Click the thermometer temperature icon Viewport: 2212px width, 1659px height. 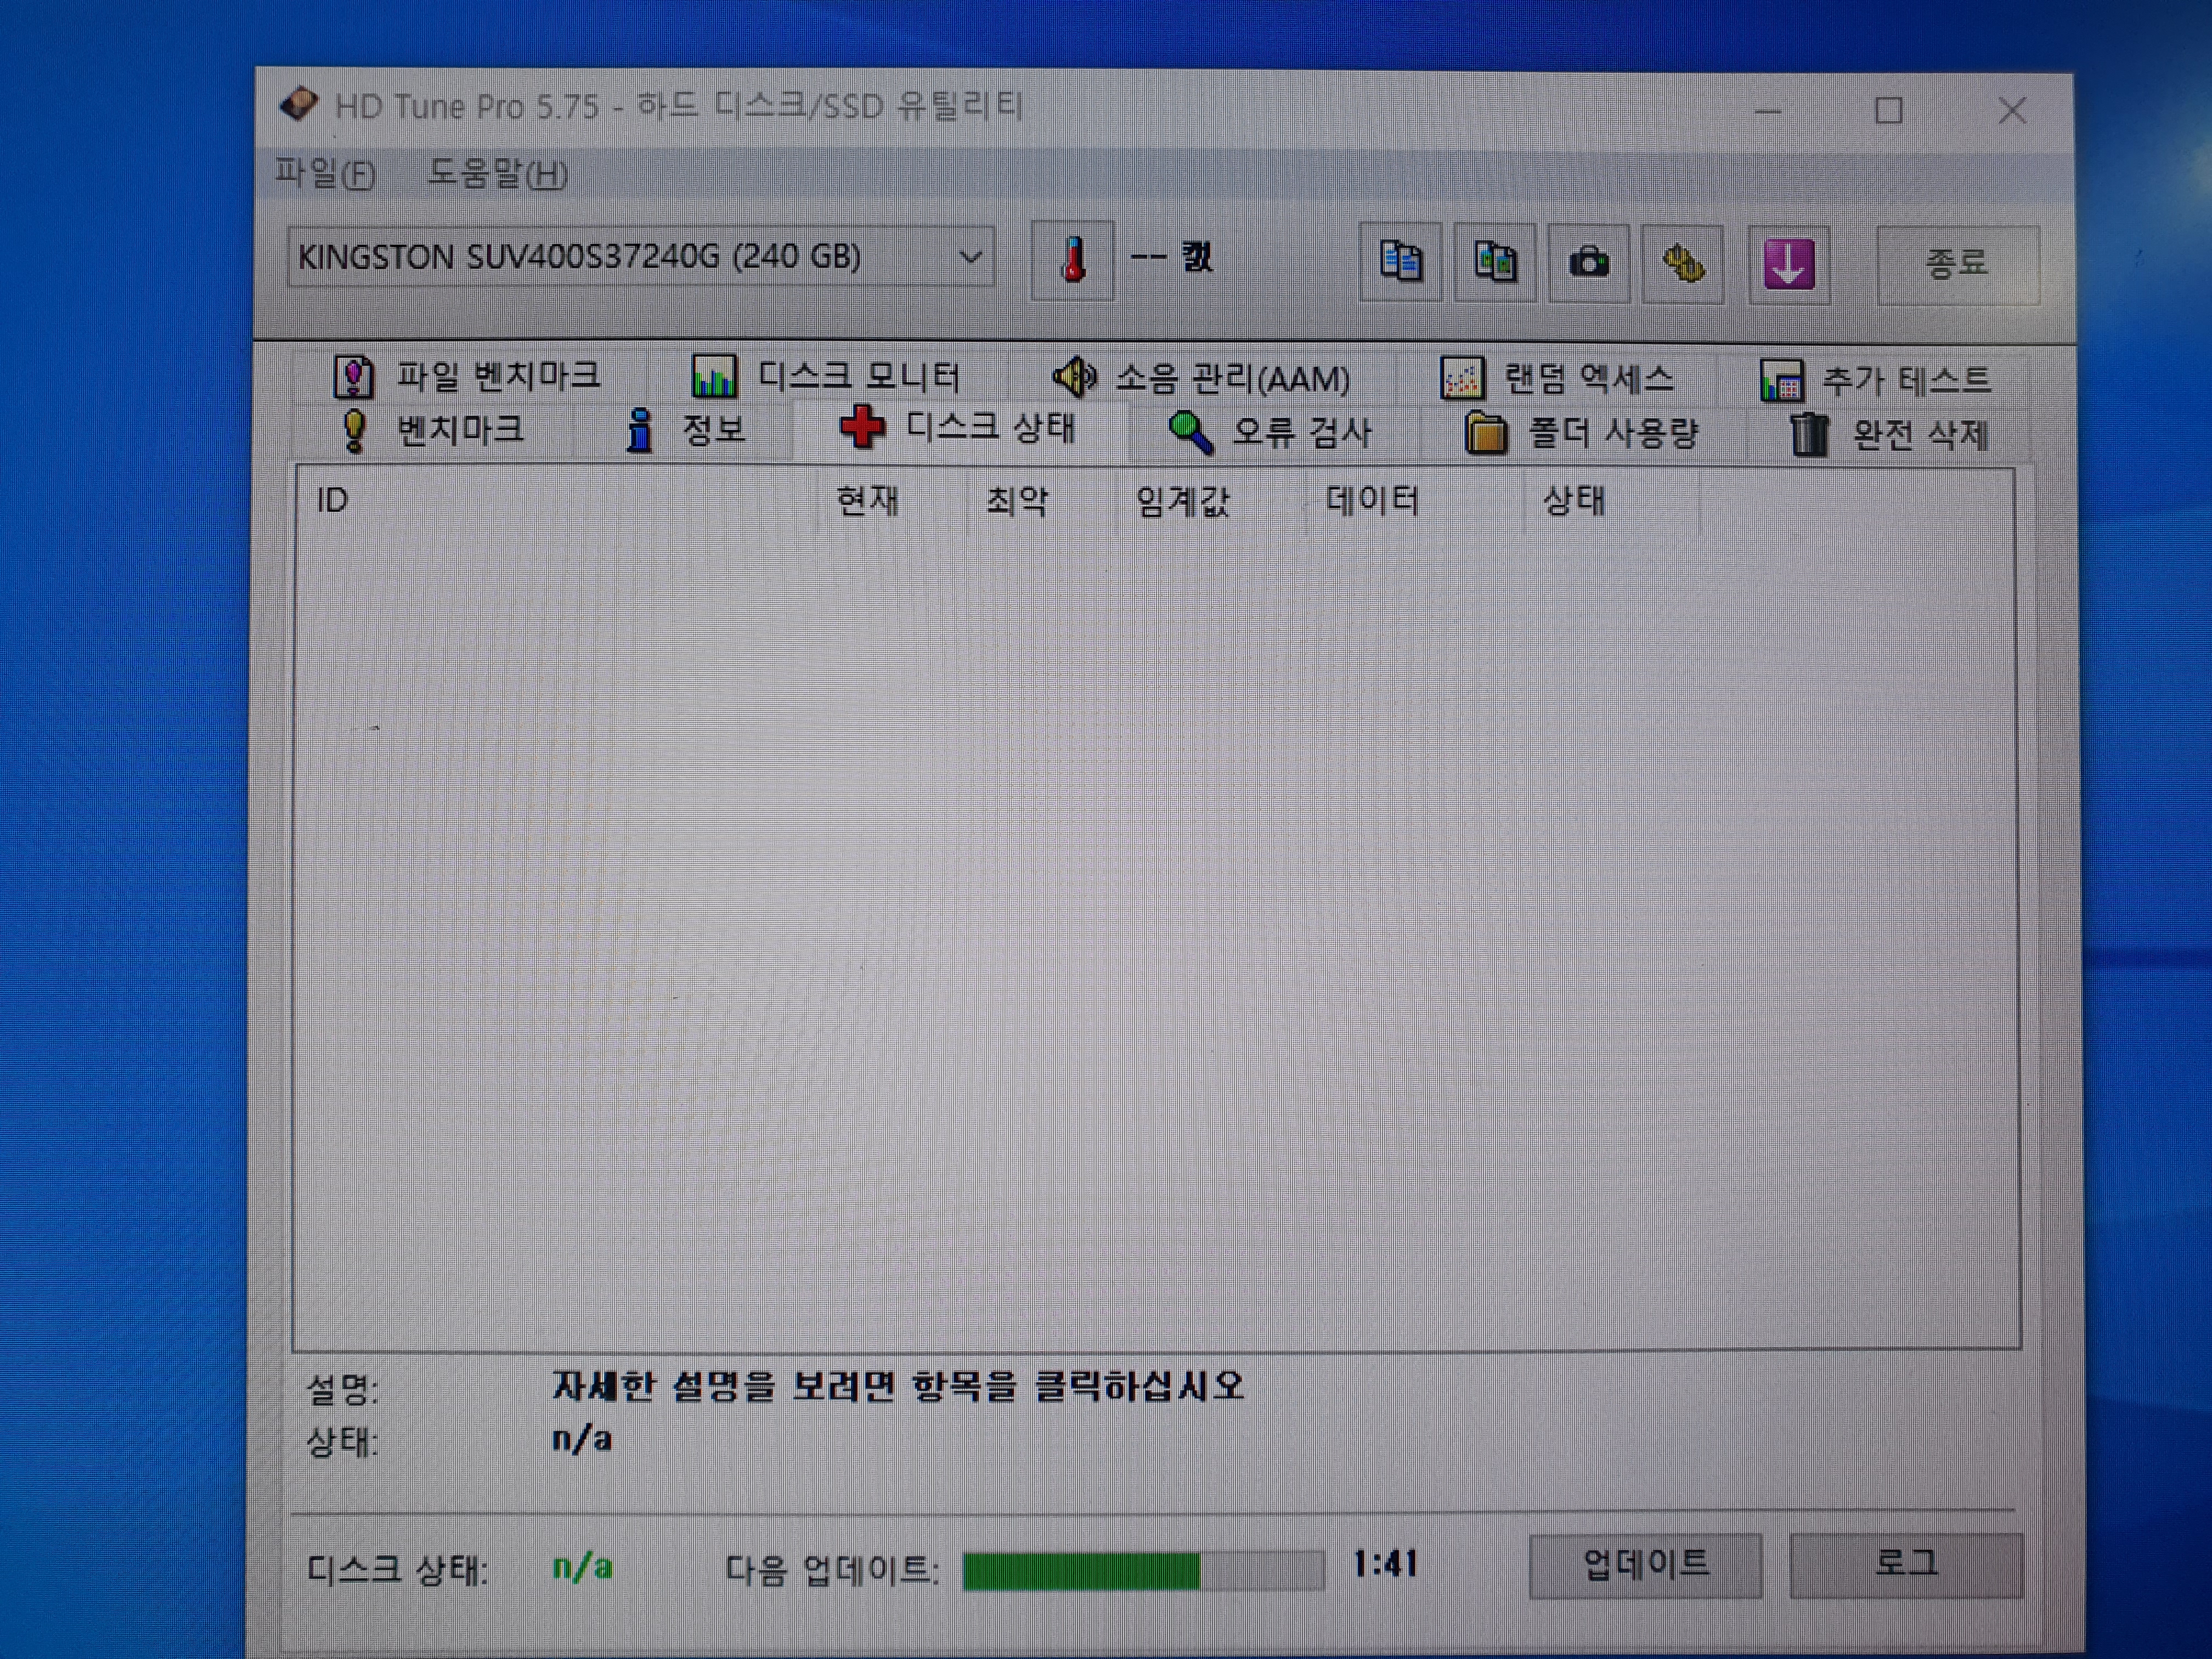pos(1072,260)
